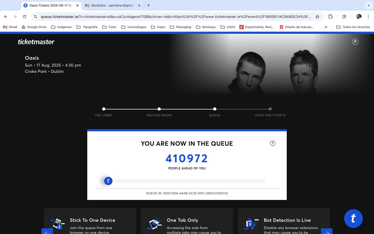The width and height of the screenshot is (374, 234).
Task: Click the 410972 people-ahead count
Action: click(x=187, y=158)
